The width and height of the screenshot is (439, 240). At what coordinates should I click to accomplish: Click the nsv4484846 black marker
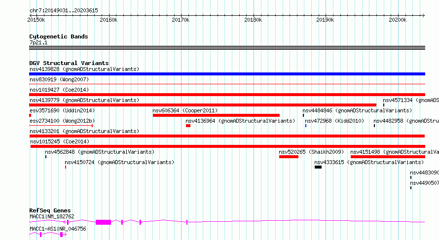pos(303,115)
